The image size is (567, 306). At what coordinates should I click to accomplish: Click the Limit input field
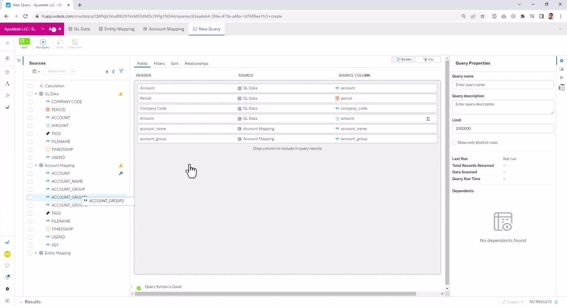coord(503,129)
